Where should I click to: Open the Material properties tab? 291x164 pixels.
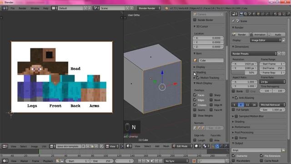276,14
